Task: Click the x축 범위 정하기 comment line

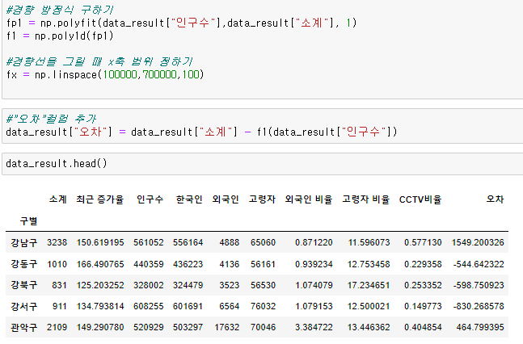Action: 99,61
